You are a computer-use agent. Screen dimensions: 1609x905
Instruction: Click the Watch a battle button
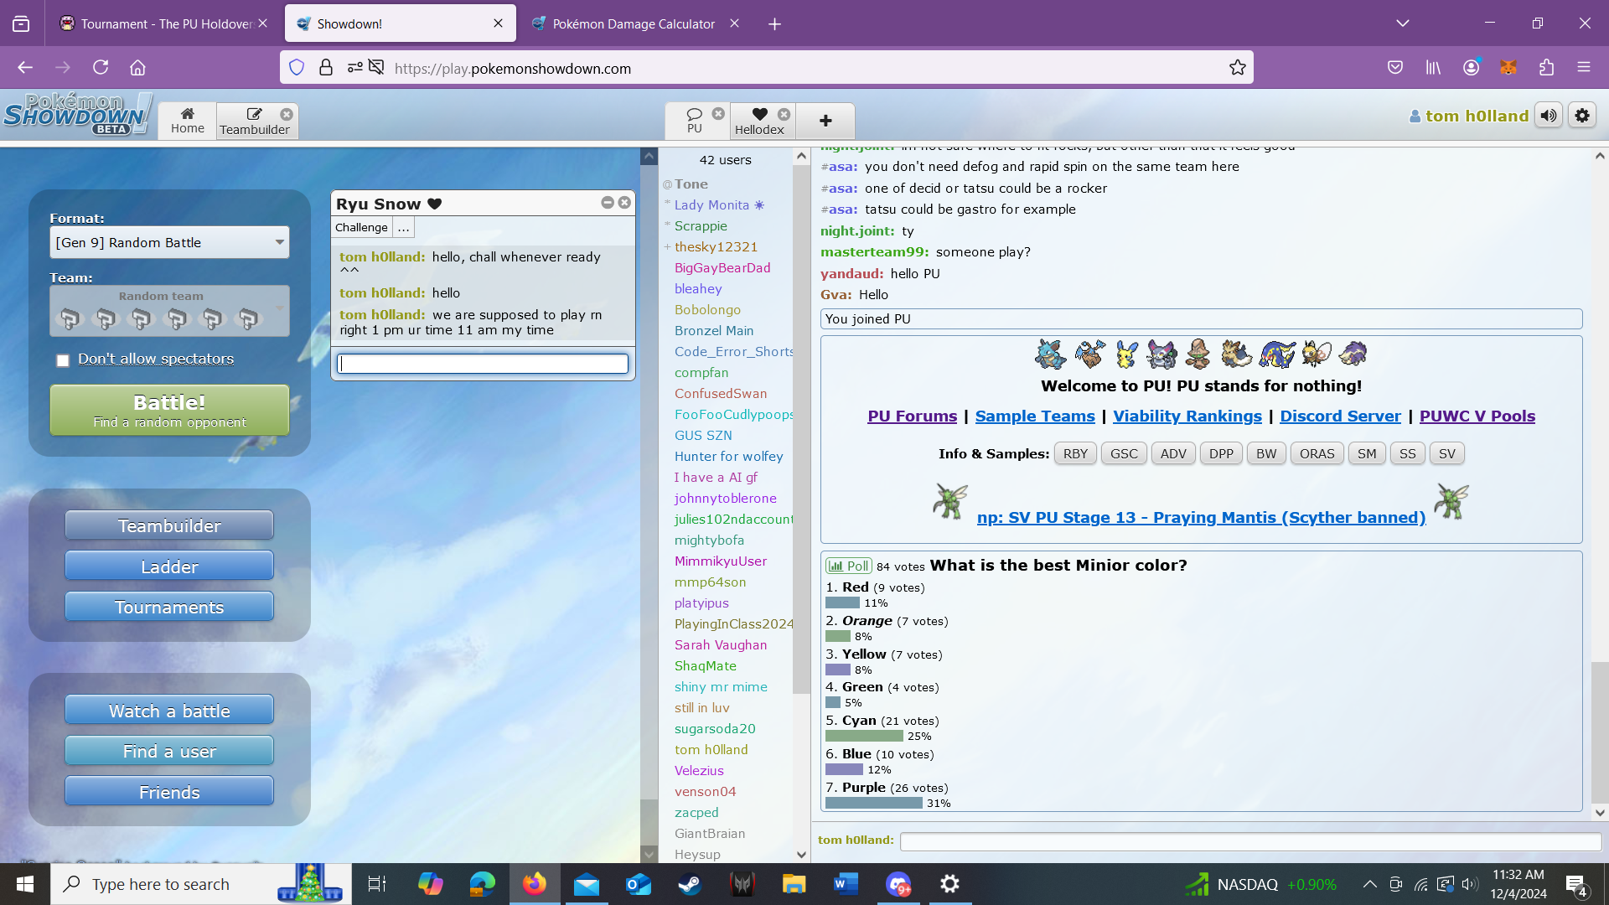pos(169,711)
